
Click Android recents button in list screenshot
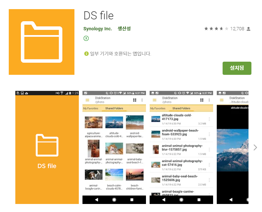(199, 200)
